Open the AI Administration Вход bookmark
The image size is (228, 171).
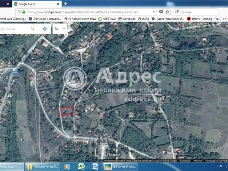(80, 19)
